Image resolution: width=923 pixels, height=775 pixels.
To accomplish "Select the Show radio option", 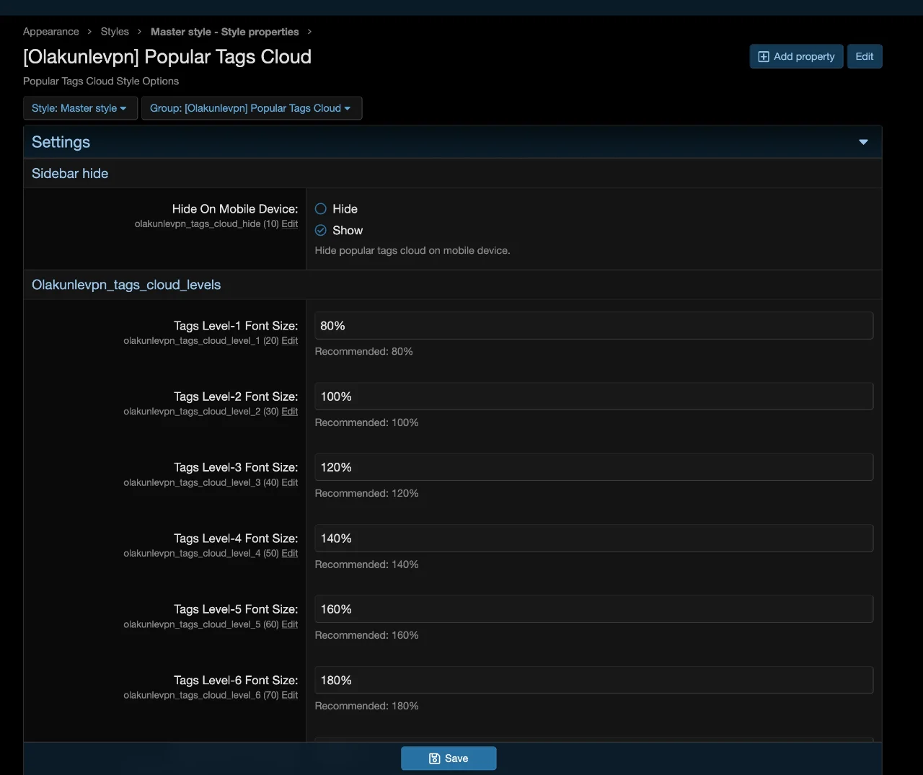I will pyautogui.click(x=321, y=231).
